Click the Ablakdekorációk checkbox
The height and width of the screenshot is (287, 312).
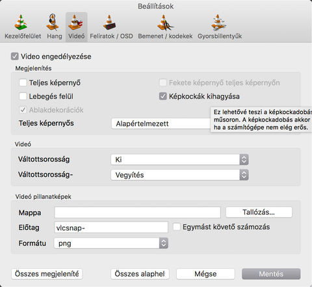click(23, 110)
